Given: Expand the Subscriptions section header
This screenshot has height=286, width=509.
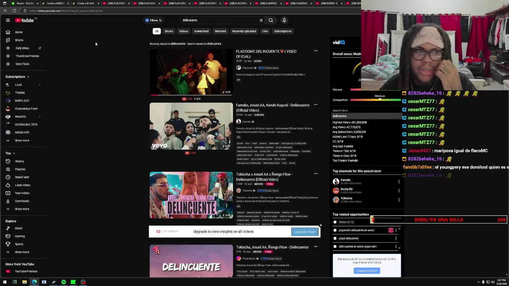Looking at the screenshot, I should pos(17,77).
